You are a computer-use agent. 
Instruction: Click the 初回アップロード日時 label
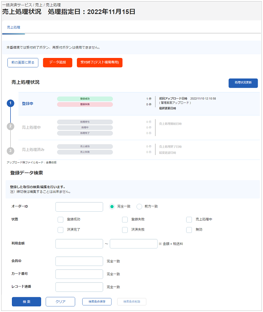point(173,99)
